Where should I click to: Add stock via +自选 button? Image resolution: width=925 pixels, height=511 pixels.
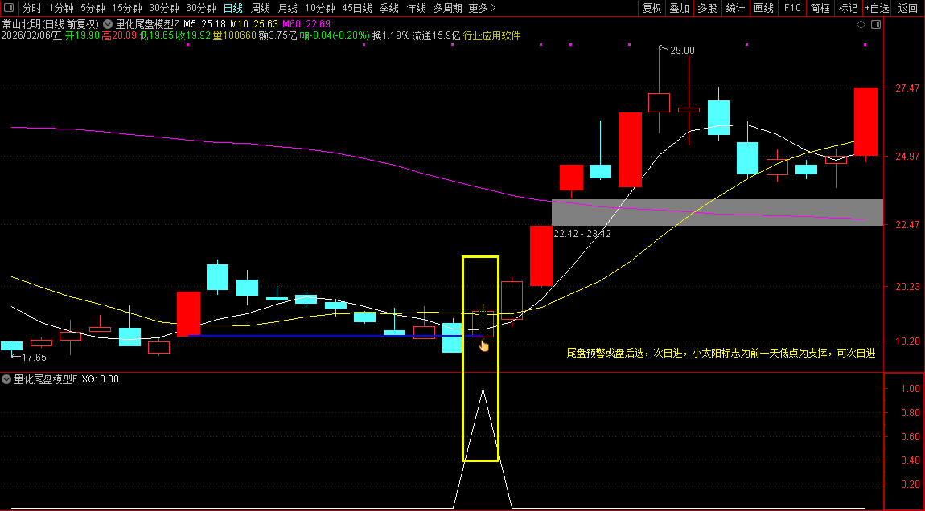(878, 8)
